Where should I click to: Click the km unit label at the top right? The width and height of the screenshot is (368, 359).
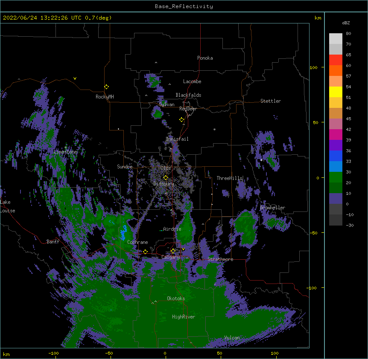(318, 18)
